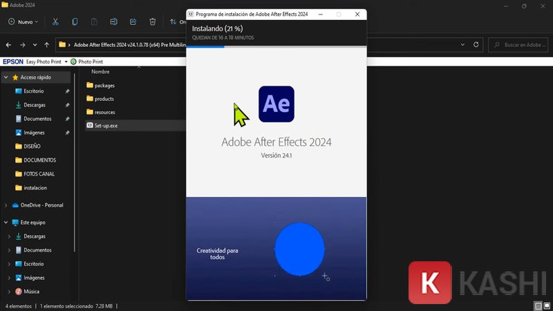
Task: Click the Rename icon in toolbar
Action: 113,22
